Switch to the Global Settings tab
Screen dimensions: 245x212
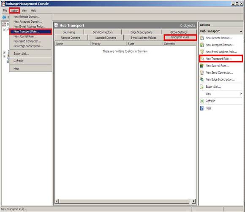[179, 32]
